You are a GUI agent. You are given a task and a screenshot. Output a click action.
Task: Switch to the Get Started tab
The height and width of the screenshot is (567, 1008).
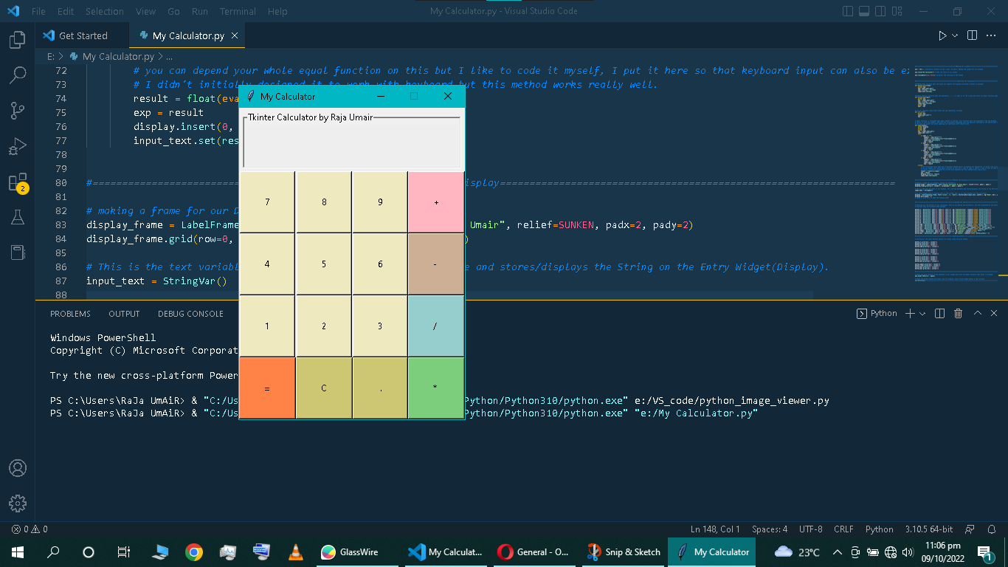tap(83, 35)
